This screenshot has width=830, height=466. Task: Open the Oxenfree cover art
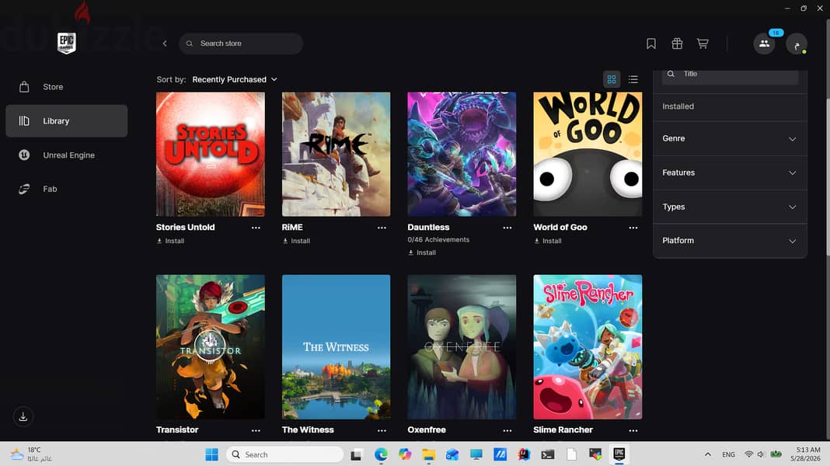coord(462,347)
